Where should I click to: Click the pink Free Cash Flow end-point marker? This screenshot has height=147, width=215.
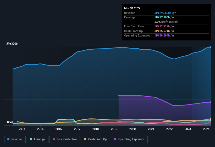(x=210, y=122)
